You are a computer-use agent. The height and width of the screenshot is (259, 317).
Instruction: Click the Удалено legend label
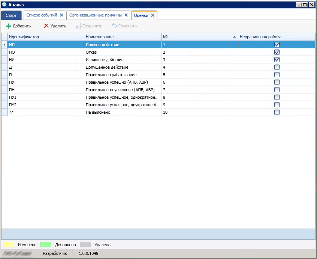coord(103,245)
